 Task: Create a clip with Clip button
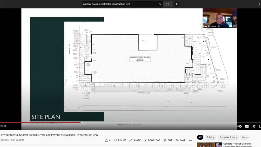(x=168, y=140)
